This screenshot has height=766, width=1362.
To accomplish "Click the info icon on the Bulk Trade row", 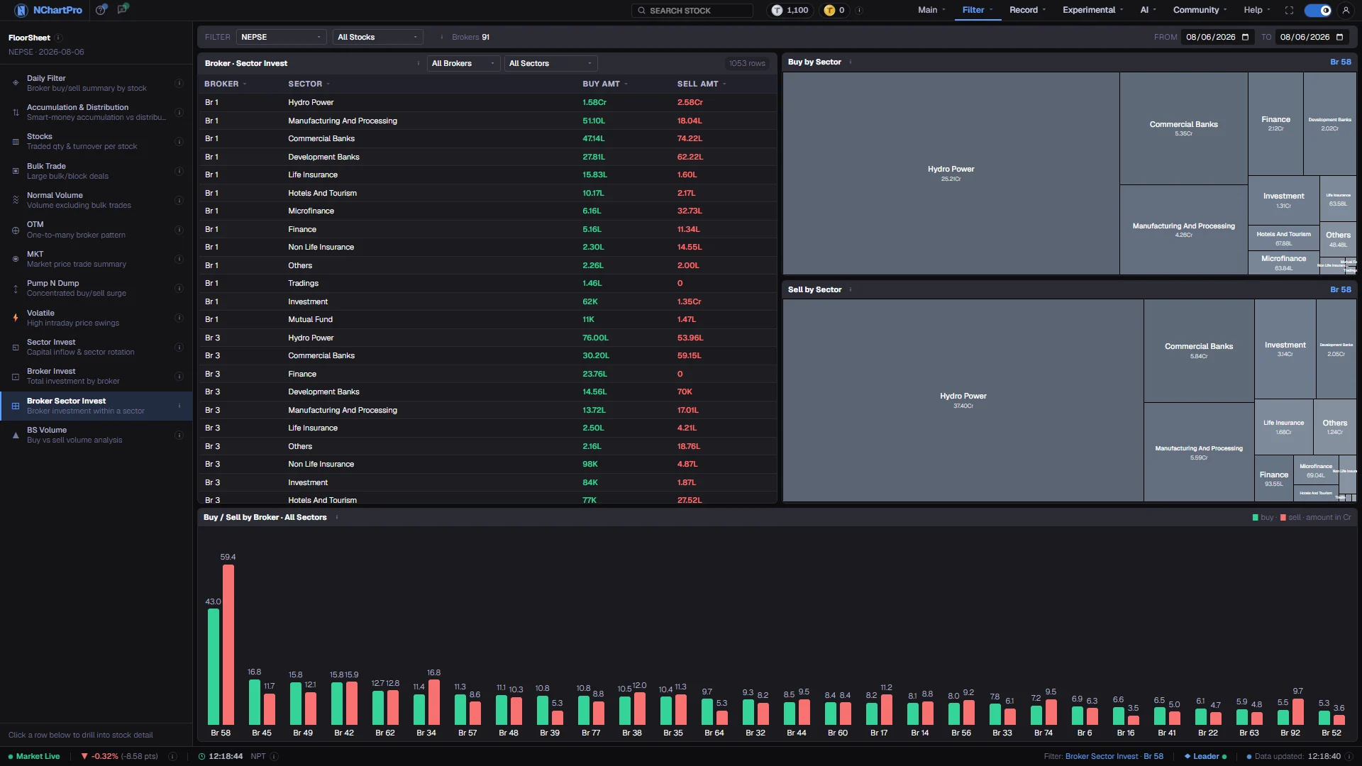I will click(x=179, y=171).
